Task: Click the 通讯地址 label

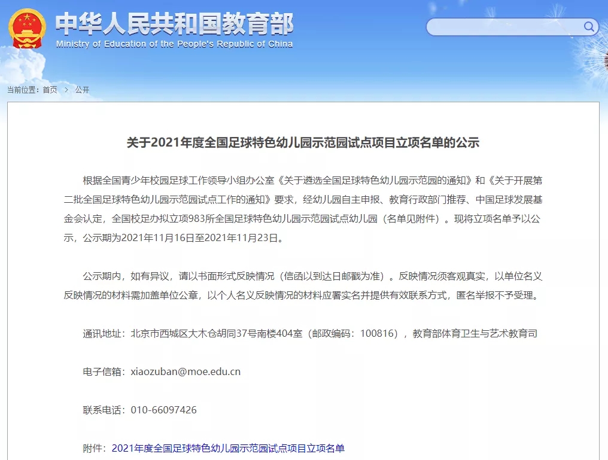Action: click(104, 333)
